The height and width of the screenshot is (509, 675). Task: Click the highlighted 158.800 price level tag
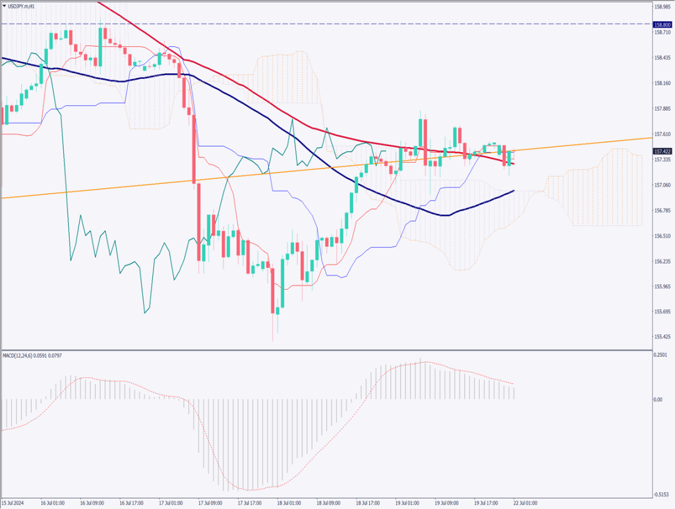pos(662,24)
